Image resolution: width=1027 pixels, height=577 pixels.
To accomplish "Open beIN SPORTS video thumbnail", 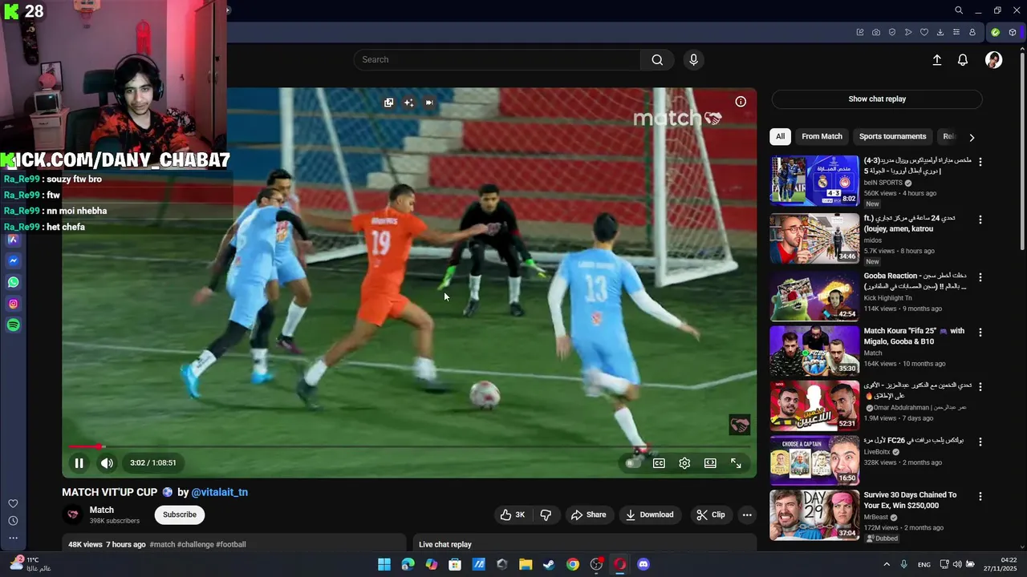I will pos(814,180).
